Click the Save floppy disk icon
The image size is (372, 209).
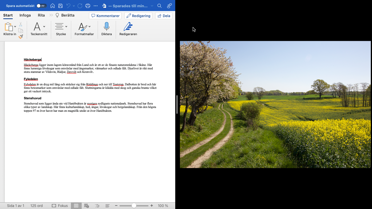pyautogui.click(x=60, y=6)
